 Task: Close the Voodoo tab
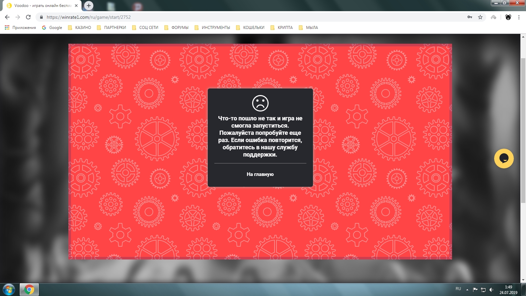click(76, 6)
